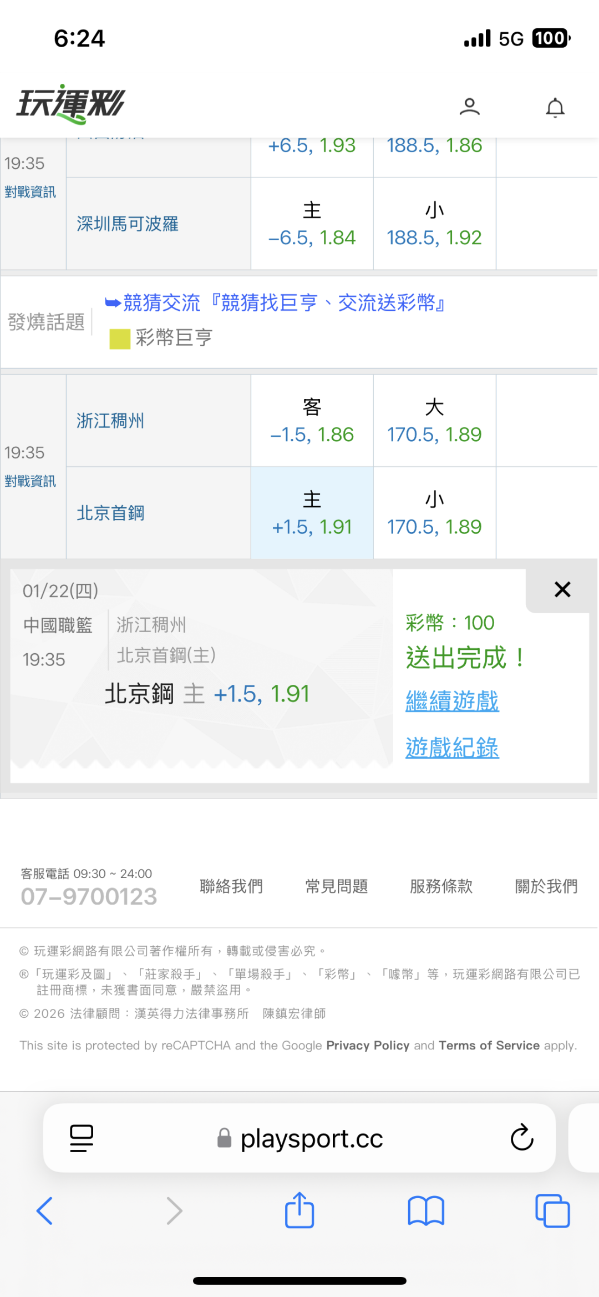Tap the yellow swatch beside 彩幣巨亨
The width and height of the screenshot is (599, 1297).
pos(120,339)
